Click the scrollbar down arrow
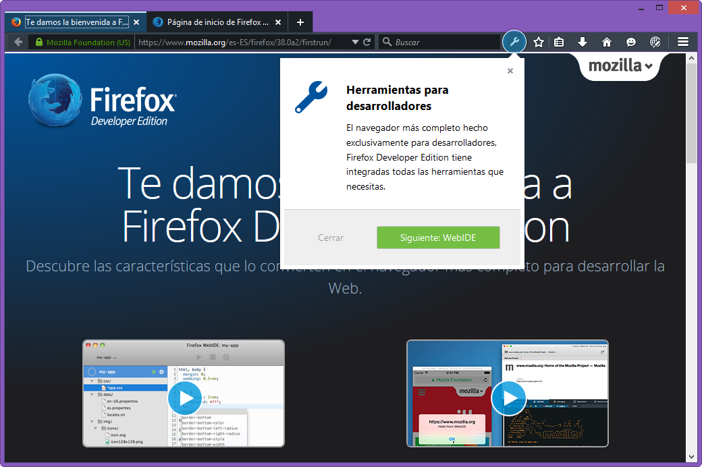The width and height of the screenshot is (702, 467). (691, 457)
